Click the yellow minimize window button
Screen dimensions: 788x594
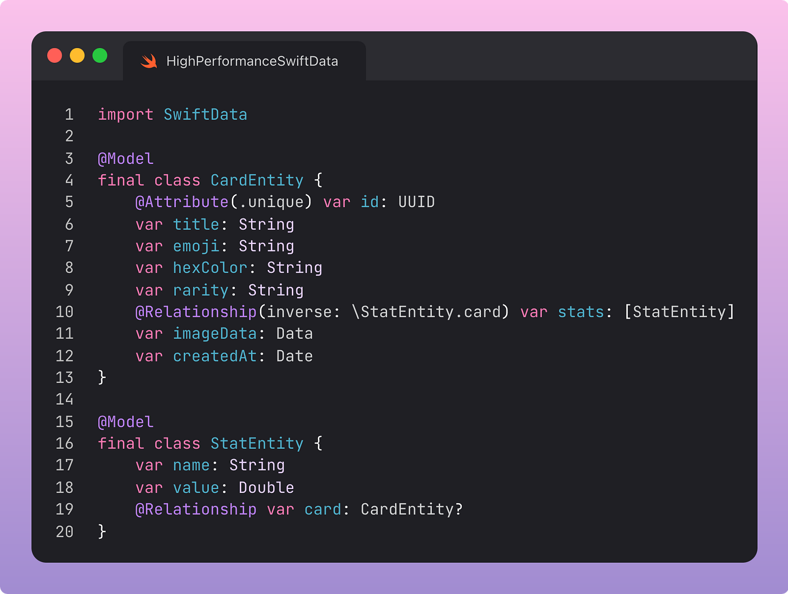click(x=77, y=56)
